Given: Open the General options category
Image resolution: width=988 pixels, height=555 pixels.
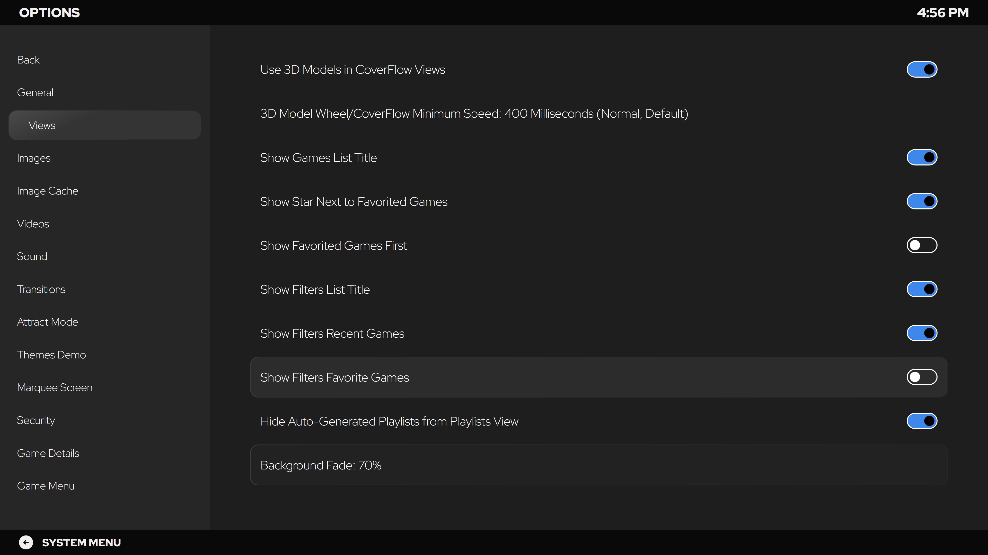Looking at the screenshot, I should [x=35, y=93].
